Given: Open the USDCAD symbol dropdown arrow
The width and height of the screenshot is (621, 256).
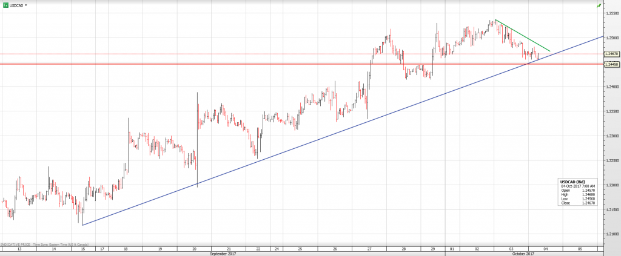Looking at the screenshot, I should coord(26,5).
